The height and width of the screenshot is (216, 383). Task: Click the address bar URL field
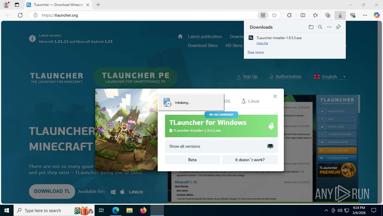[x=146, y=15]
